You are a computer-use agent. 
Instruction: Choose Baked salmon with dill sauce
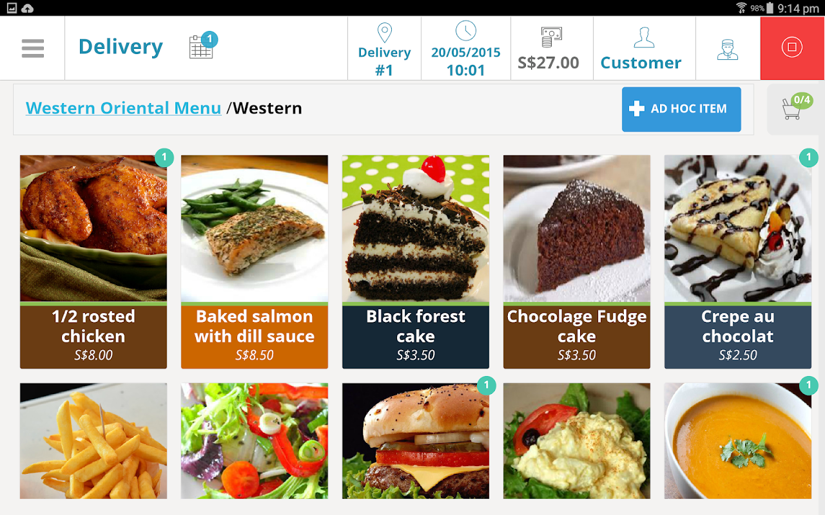[255, 262]
